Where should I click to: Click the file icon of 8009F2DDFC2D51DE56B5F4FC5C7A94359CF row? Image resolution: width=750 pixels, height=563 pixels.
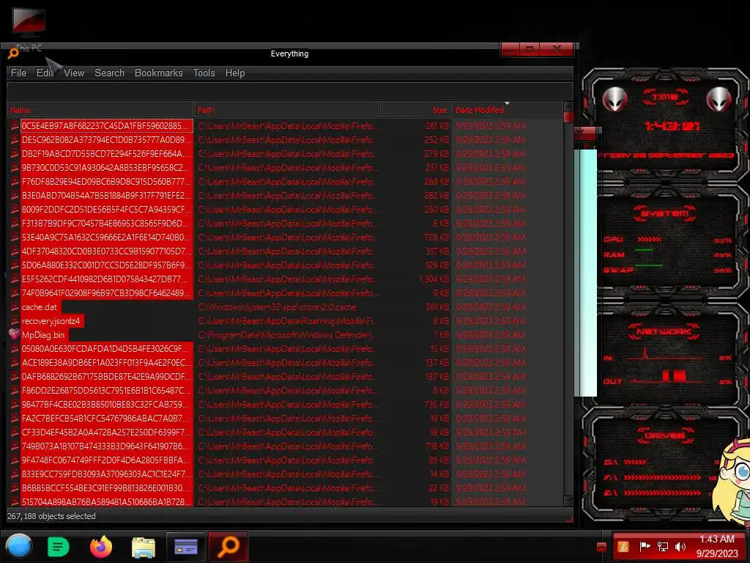(x=15, y=209)
